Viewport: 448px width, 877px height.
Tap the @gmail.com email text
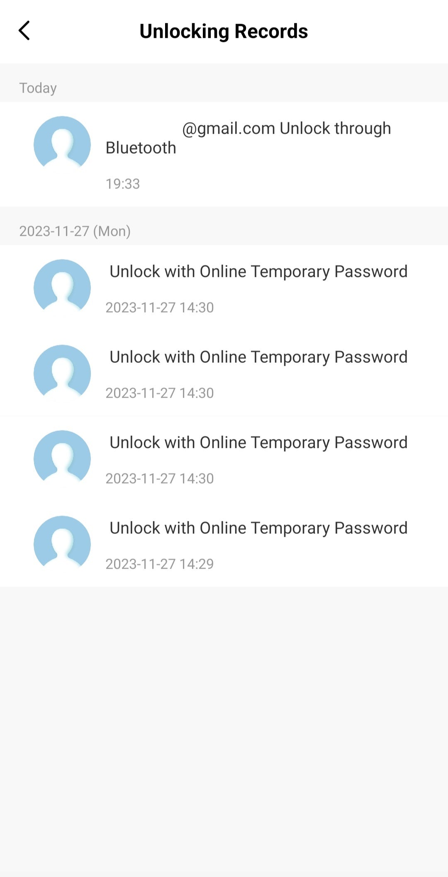pos(229,129)
